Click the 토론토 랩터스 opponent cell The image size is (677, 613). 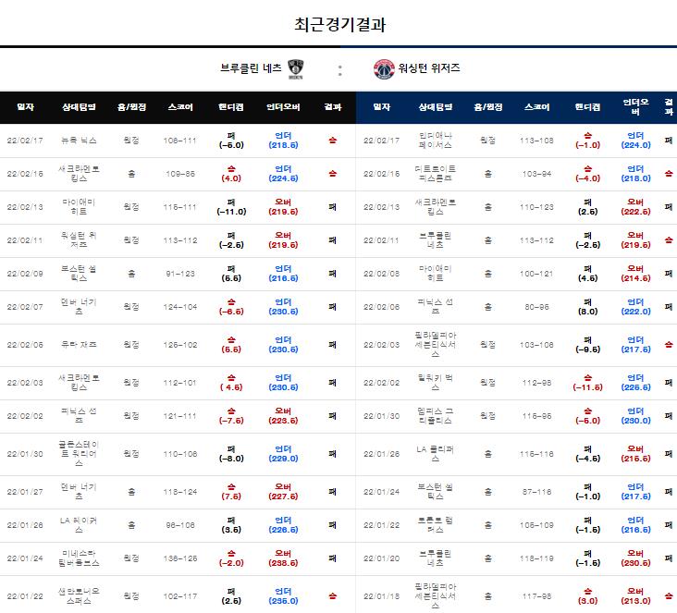[x=436, y=525]
